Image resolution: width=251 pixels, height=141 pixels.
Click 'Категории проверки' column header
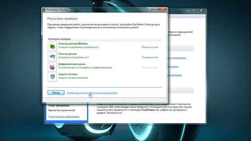pyautogui.click(x=59, y=39)
